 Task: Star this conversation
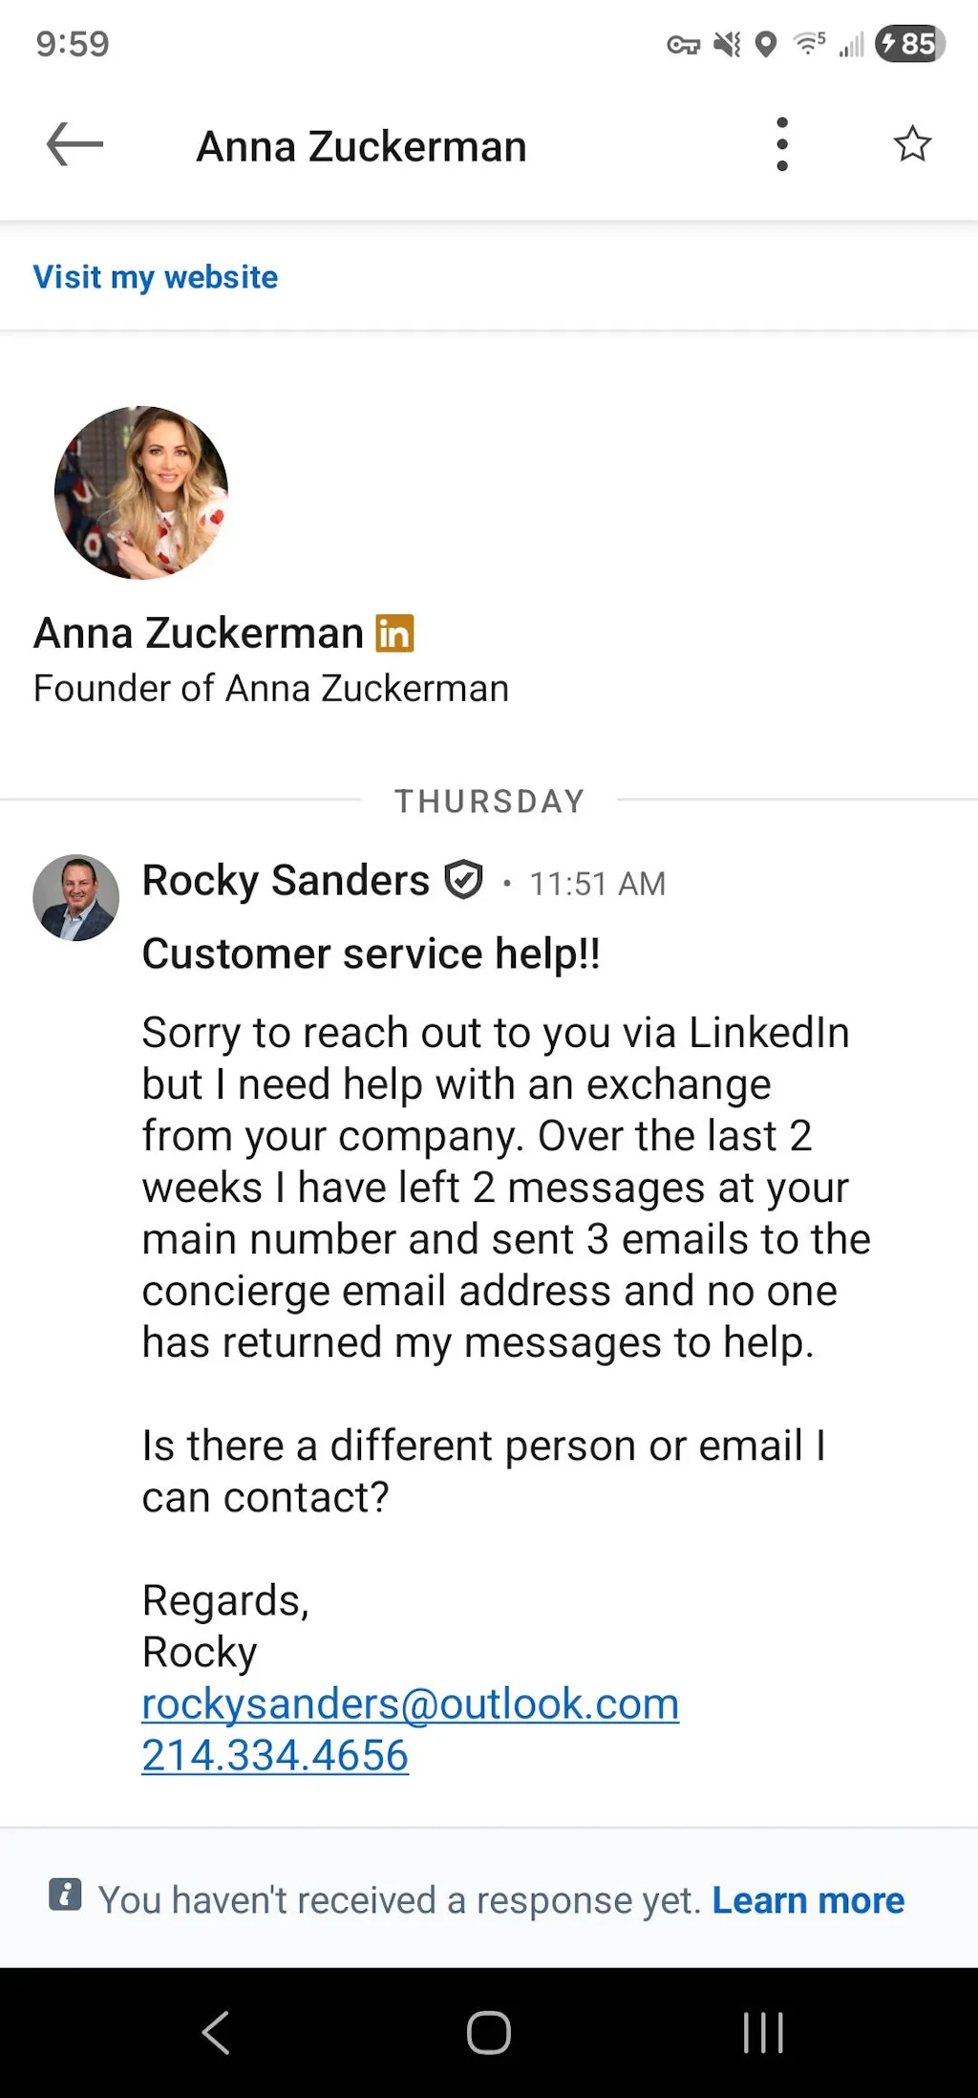pyautogui.click(x=912, y=144)
